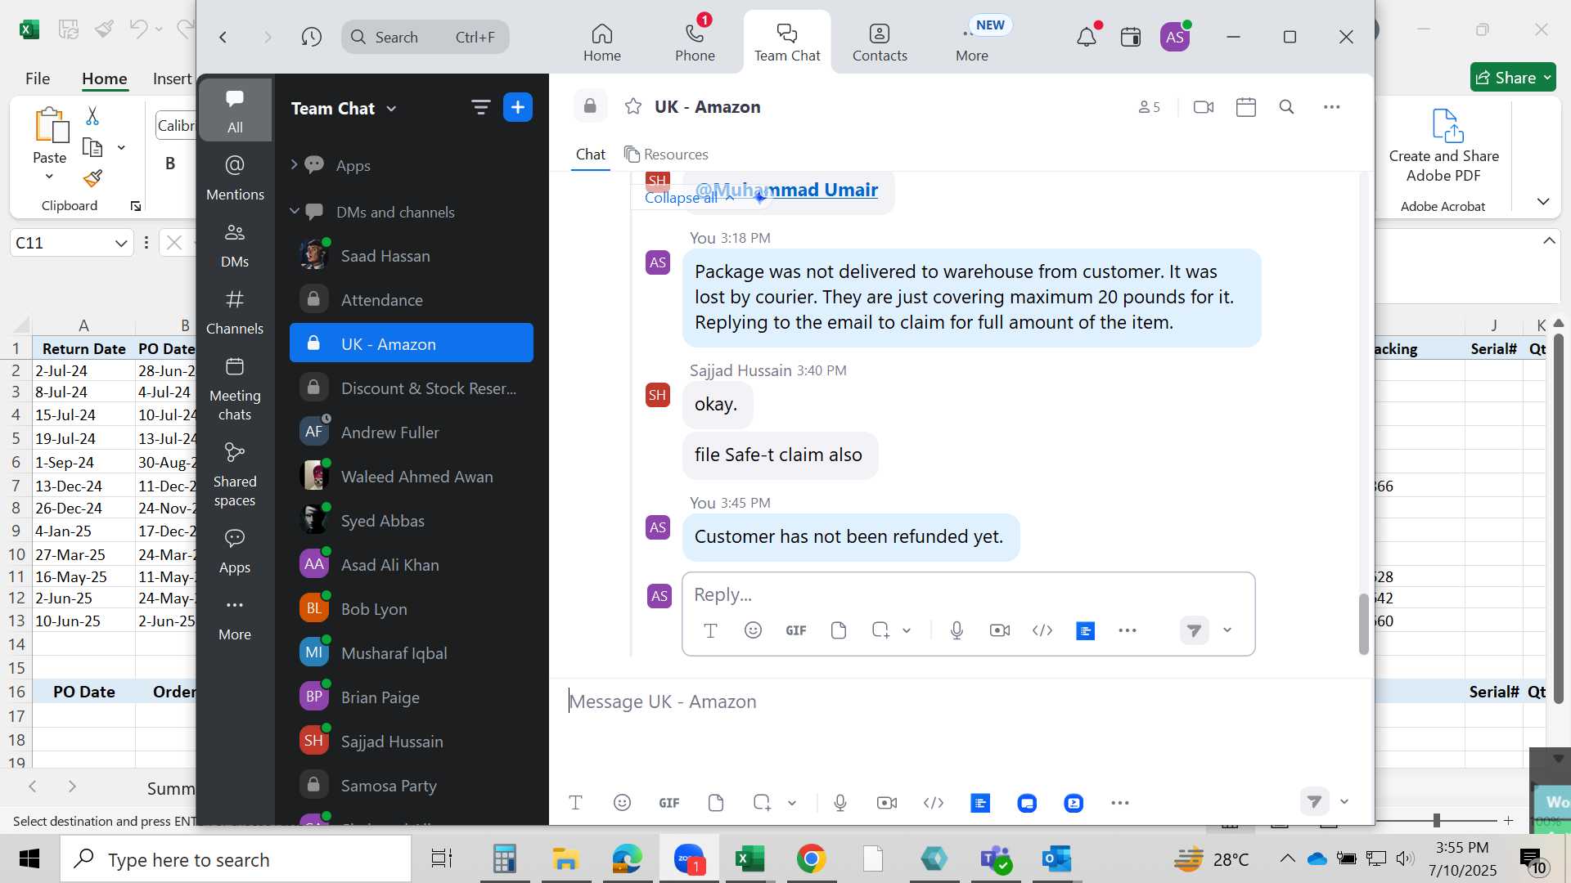This screenshot has height=883, width=1571.
Task: Collapse the DMs and channels section
Action: click(x=294, y=211)
